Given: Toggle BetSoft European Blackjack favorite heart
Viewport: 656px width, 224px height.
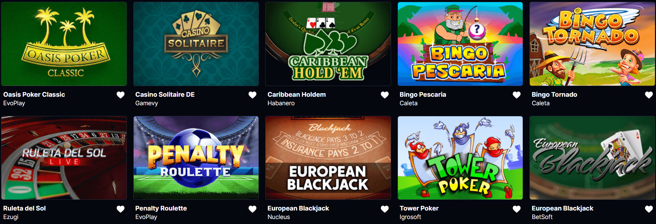Looking at the screenshot, I should pos(649,209).
